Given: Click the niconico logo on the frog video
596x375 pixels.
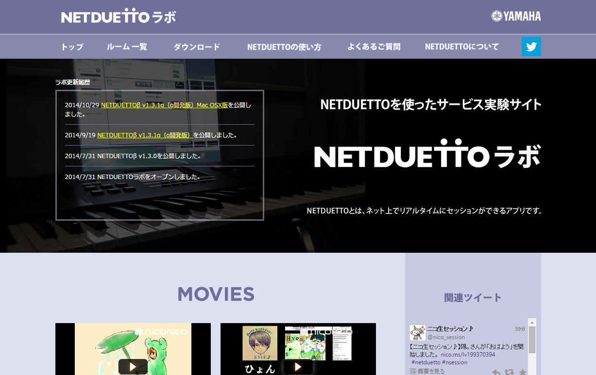Looking at the screenshot, I should click(x=161, y=332).
